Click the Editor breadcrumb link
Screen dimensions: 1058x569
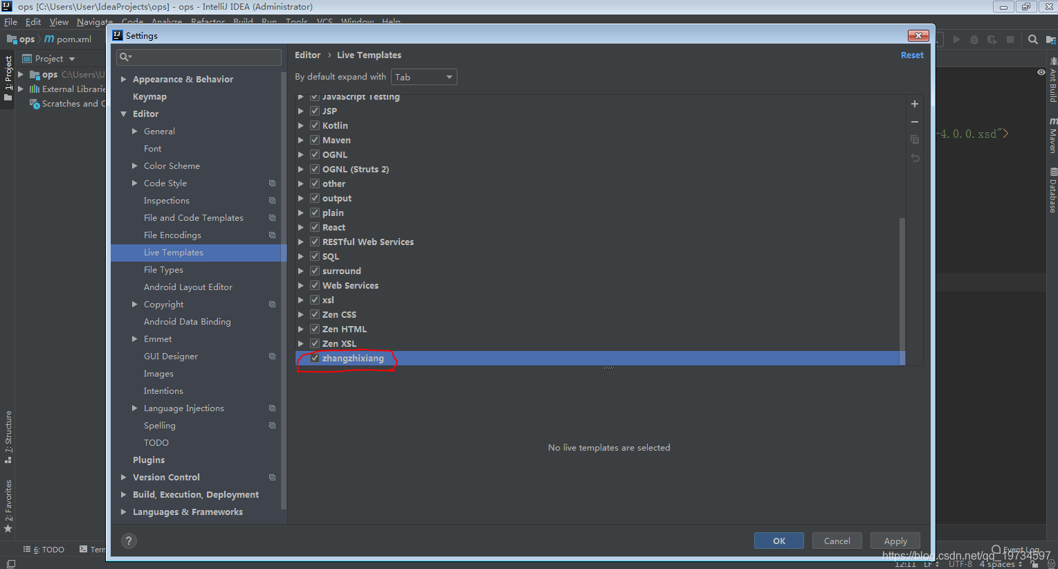pos(308,55)
